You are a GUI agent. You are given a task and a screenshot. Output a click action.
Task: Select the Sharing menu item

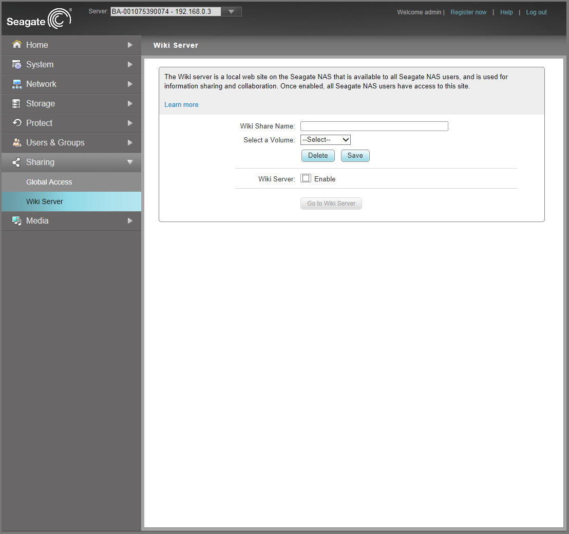71,162
